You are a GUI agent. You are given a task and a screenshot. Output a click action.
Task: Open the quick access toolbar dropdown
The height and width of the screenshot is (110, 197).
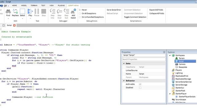click(8, 6)
